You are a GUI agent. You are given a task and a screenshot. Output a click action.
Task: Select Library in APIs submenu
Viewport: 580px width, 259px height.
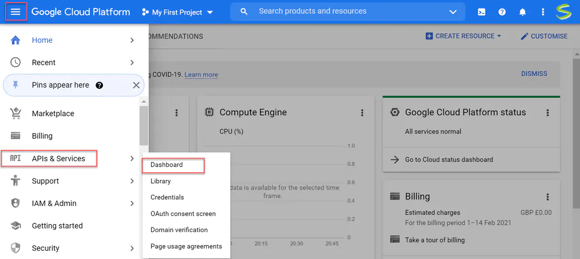(161, 181)
